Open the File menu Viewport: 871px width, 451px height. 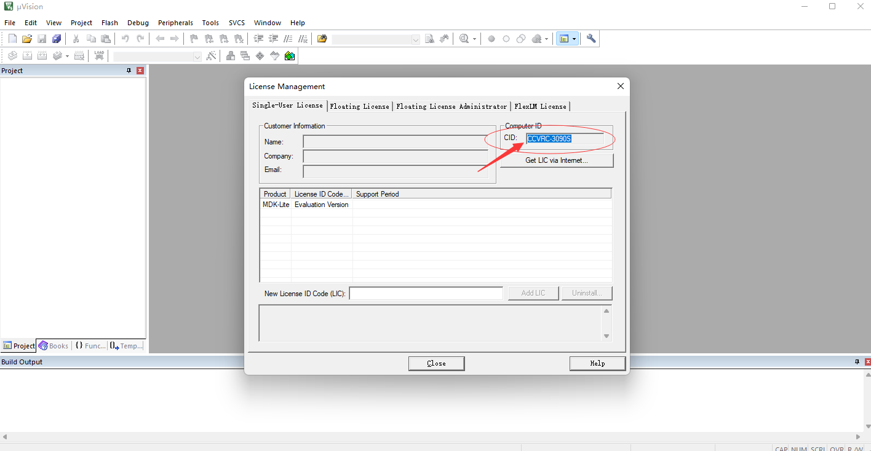[10, 23]
